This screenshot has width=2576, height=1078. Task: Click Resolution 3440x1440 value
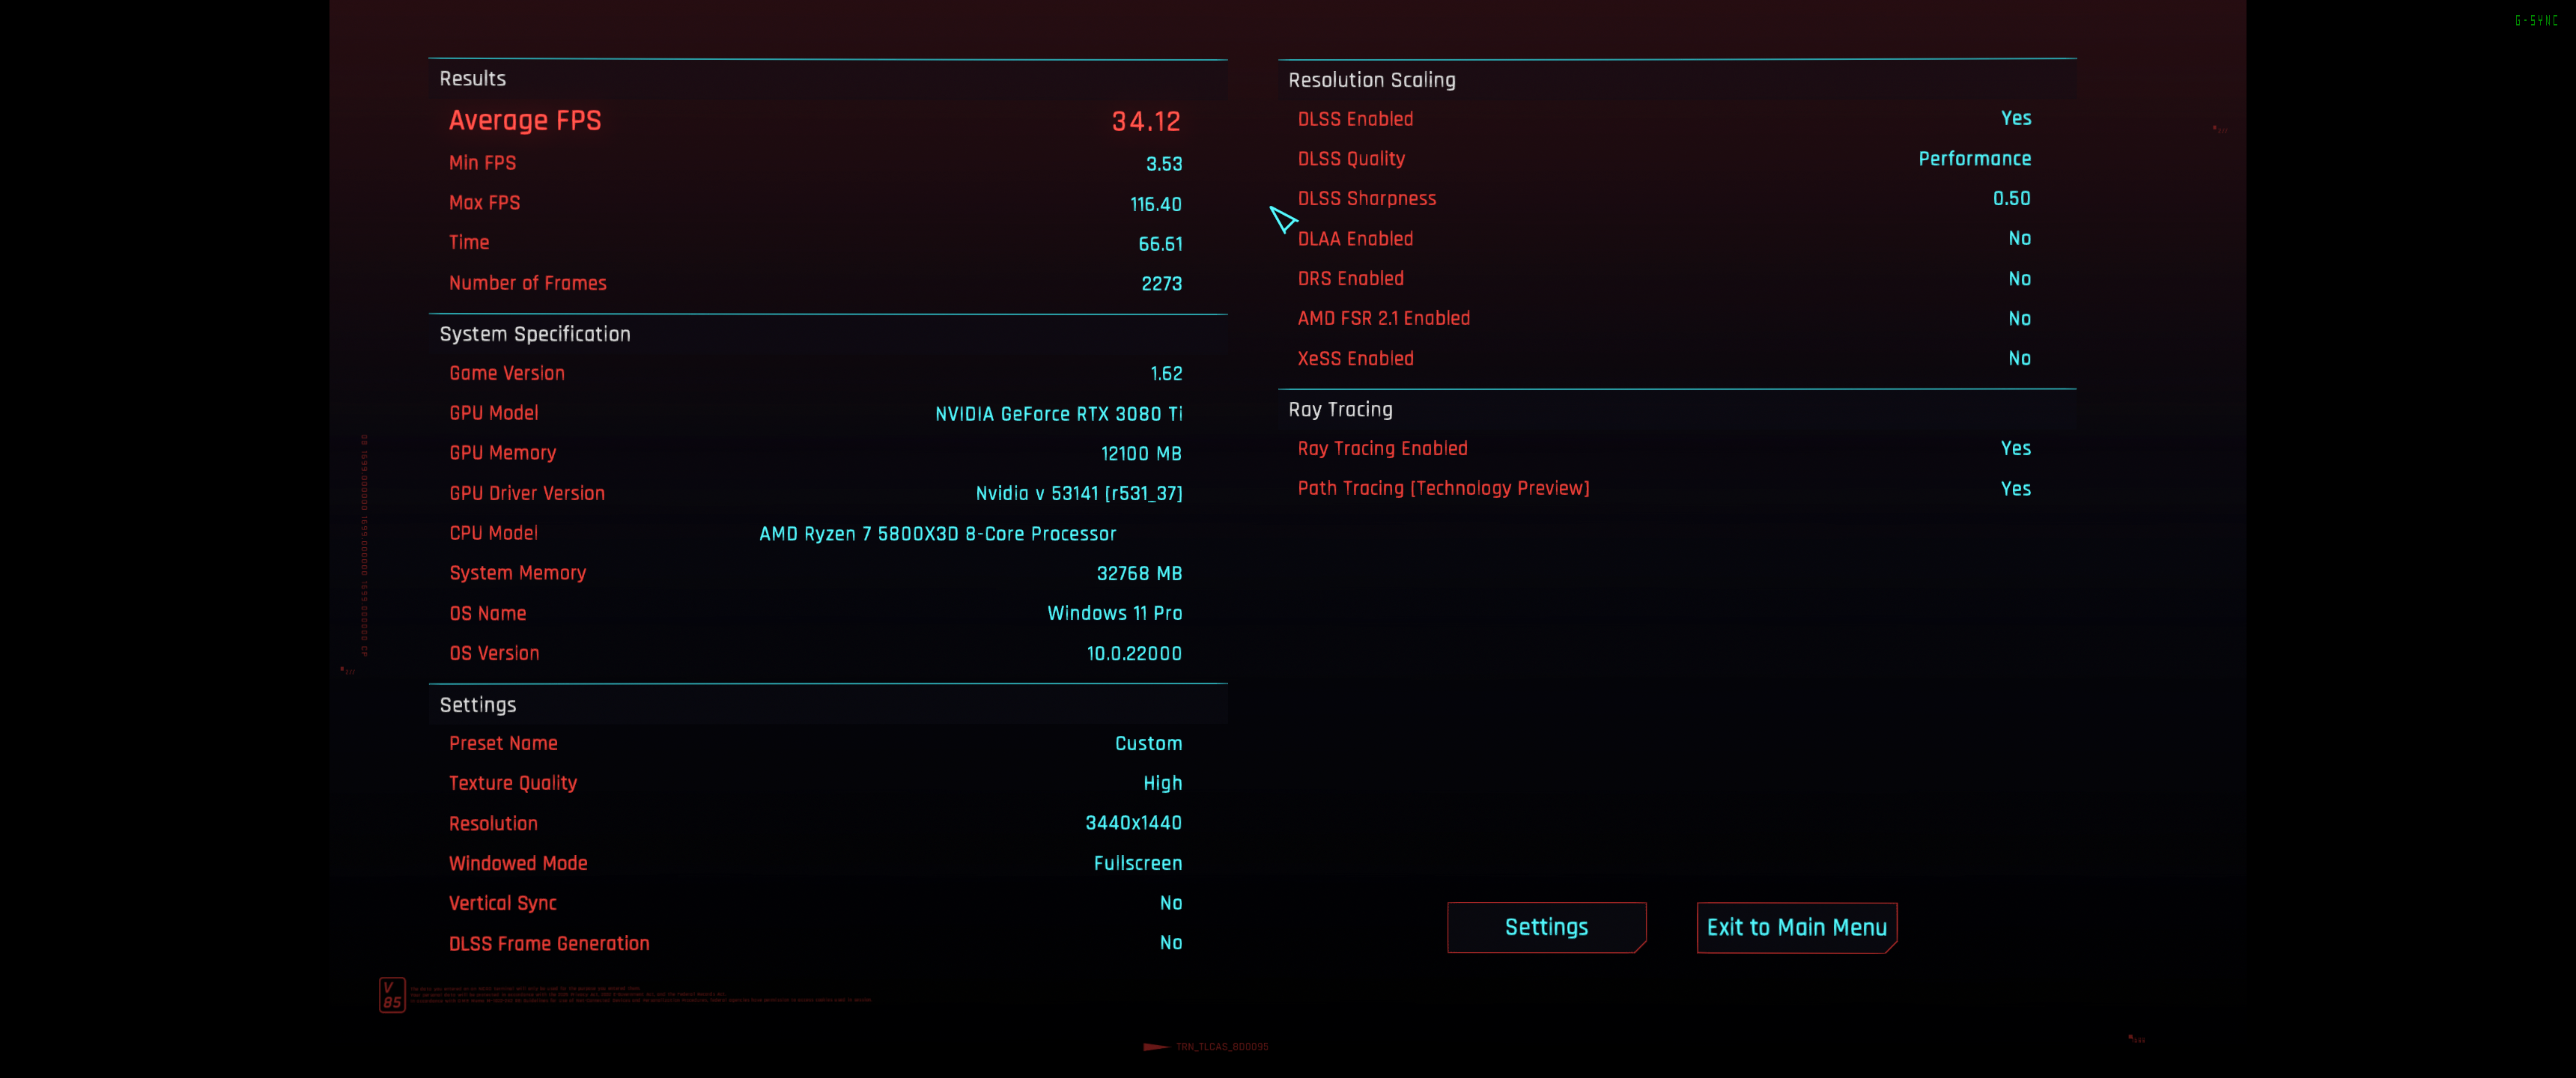tap(1133, 823)
